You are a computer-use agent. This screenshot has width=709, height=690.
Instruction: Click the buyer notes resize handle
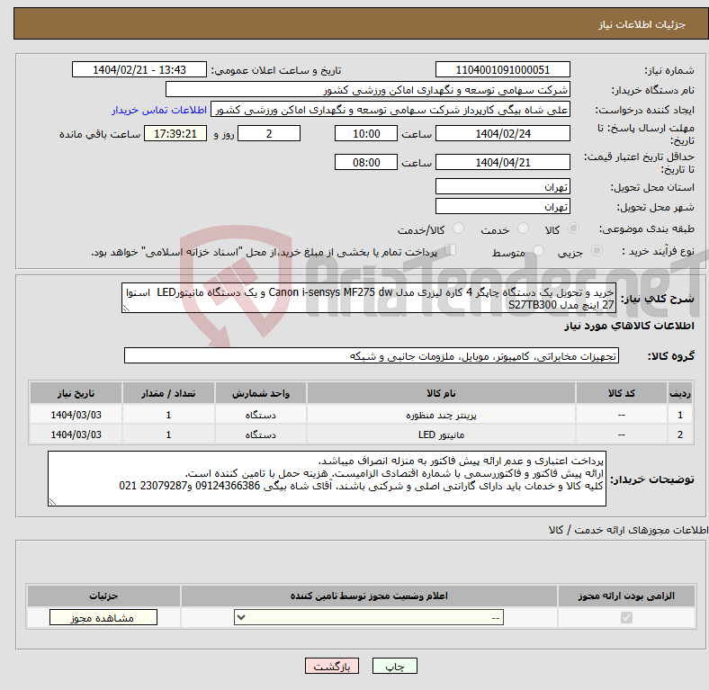[x=52, y=501]
